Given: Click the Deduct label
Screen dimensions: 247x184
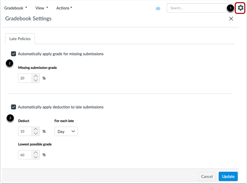Looking at the screenshot, I should tap(24, 121).
